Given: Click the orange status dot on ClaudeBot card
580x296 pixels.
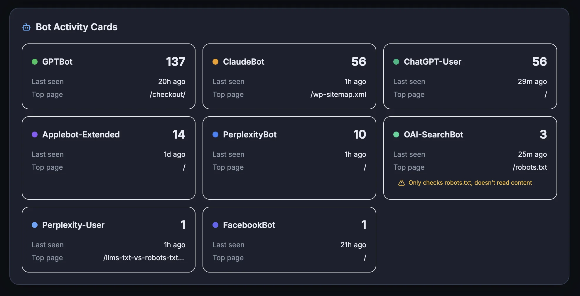Looking at the screenshot, I should [x=216, y=62].
